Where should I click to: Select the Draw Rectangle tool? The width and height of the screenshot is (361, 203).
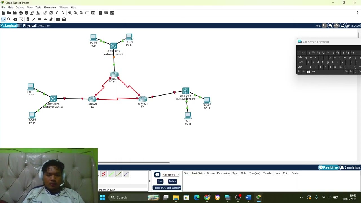(x=39, y=19)
